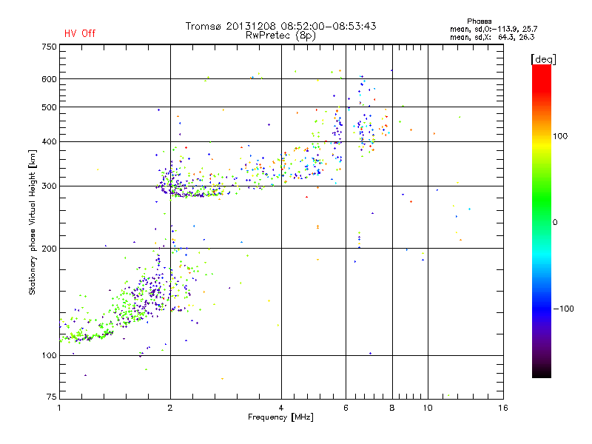Image resolution: width=592 pixels, height=444 pixels.
Task: Click the x-axis '2' tick label
Action: [170, 408]
